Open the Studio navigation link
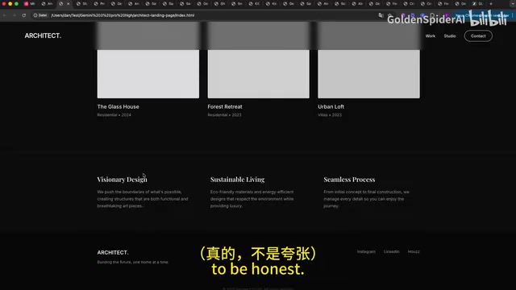Viewport: 516px width, 290px height. click(x=450, y=36)
